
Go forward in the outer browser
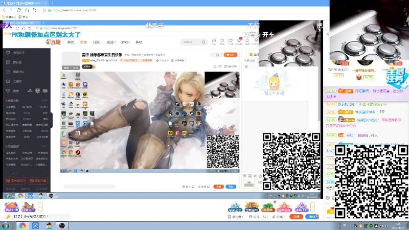(x=11, y=10)
